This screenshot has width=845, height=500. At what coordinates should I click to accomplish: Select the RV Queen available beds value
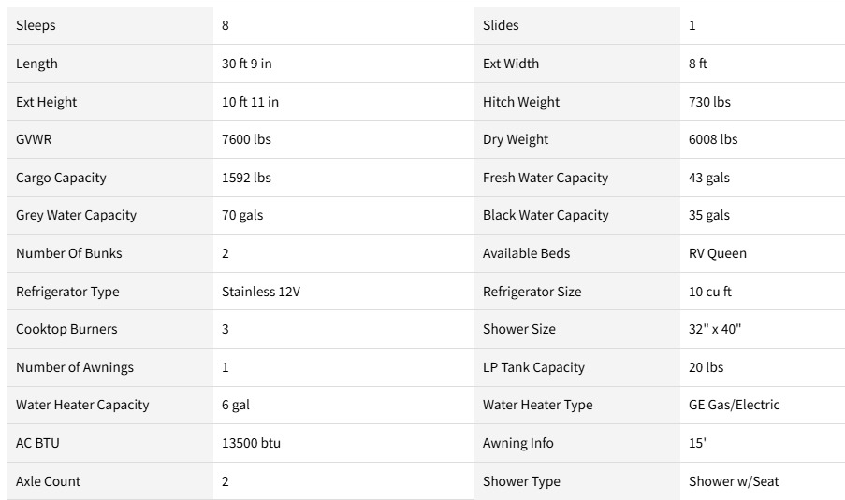718,253
